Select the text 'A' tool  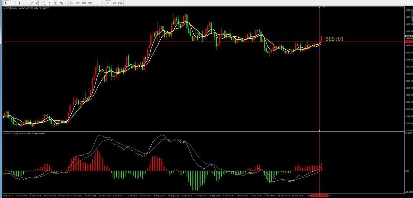click(x=49, y=3)
